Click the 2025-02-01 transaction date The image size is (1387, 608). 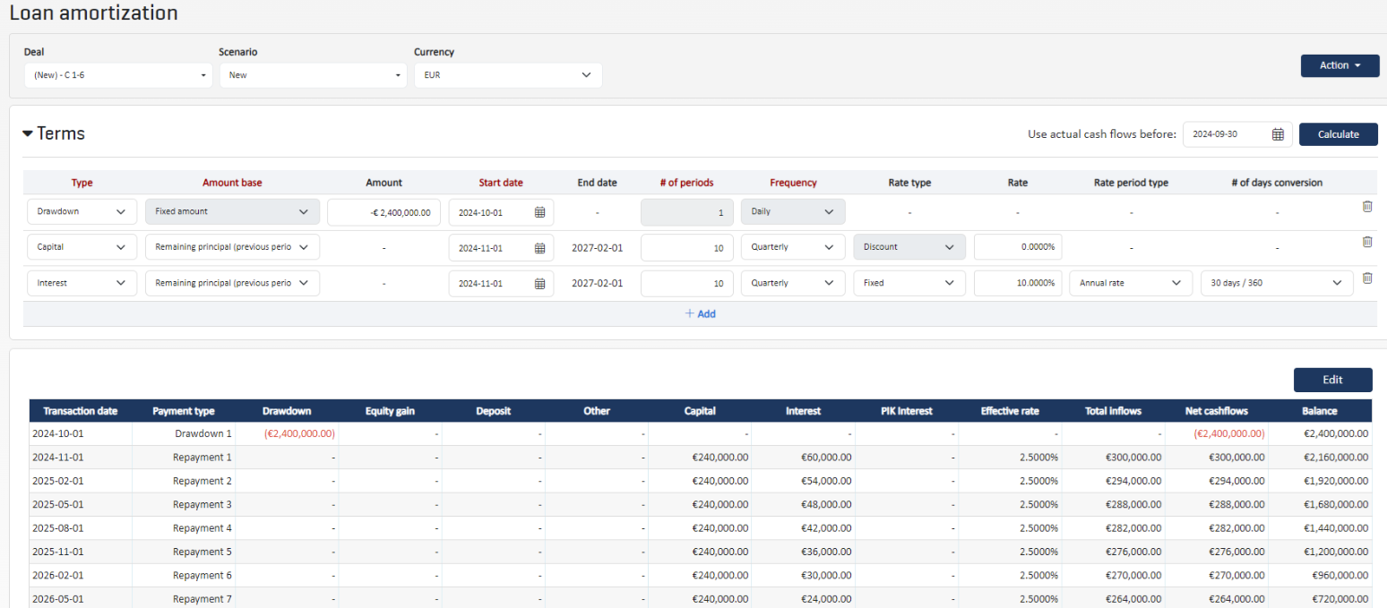coord(57,481)
